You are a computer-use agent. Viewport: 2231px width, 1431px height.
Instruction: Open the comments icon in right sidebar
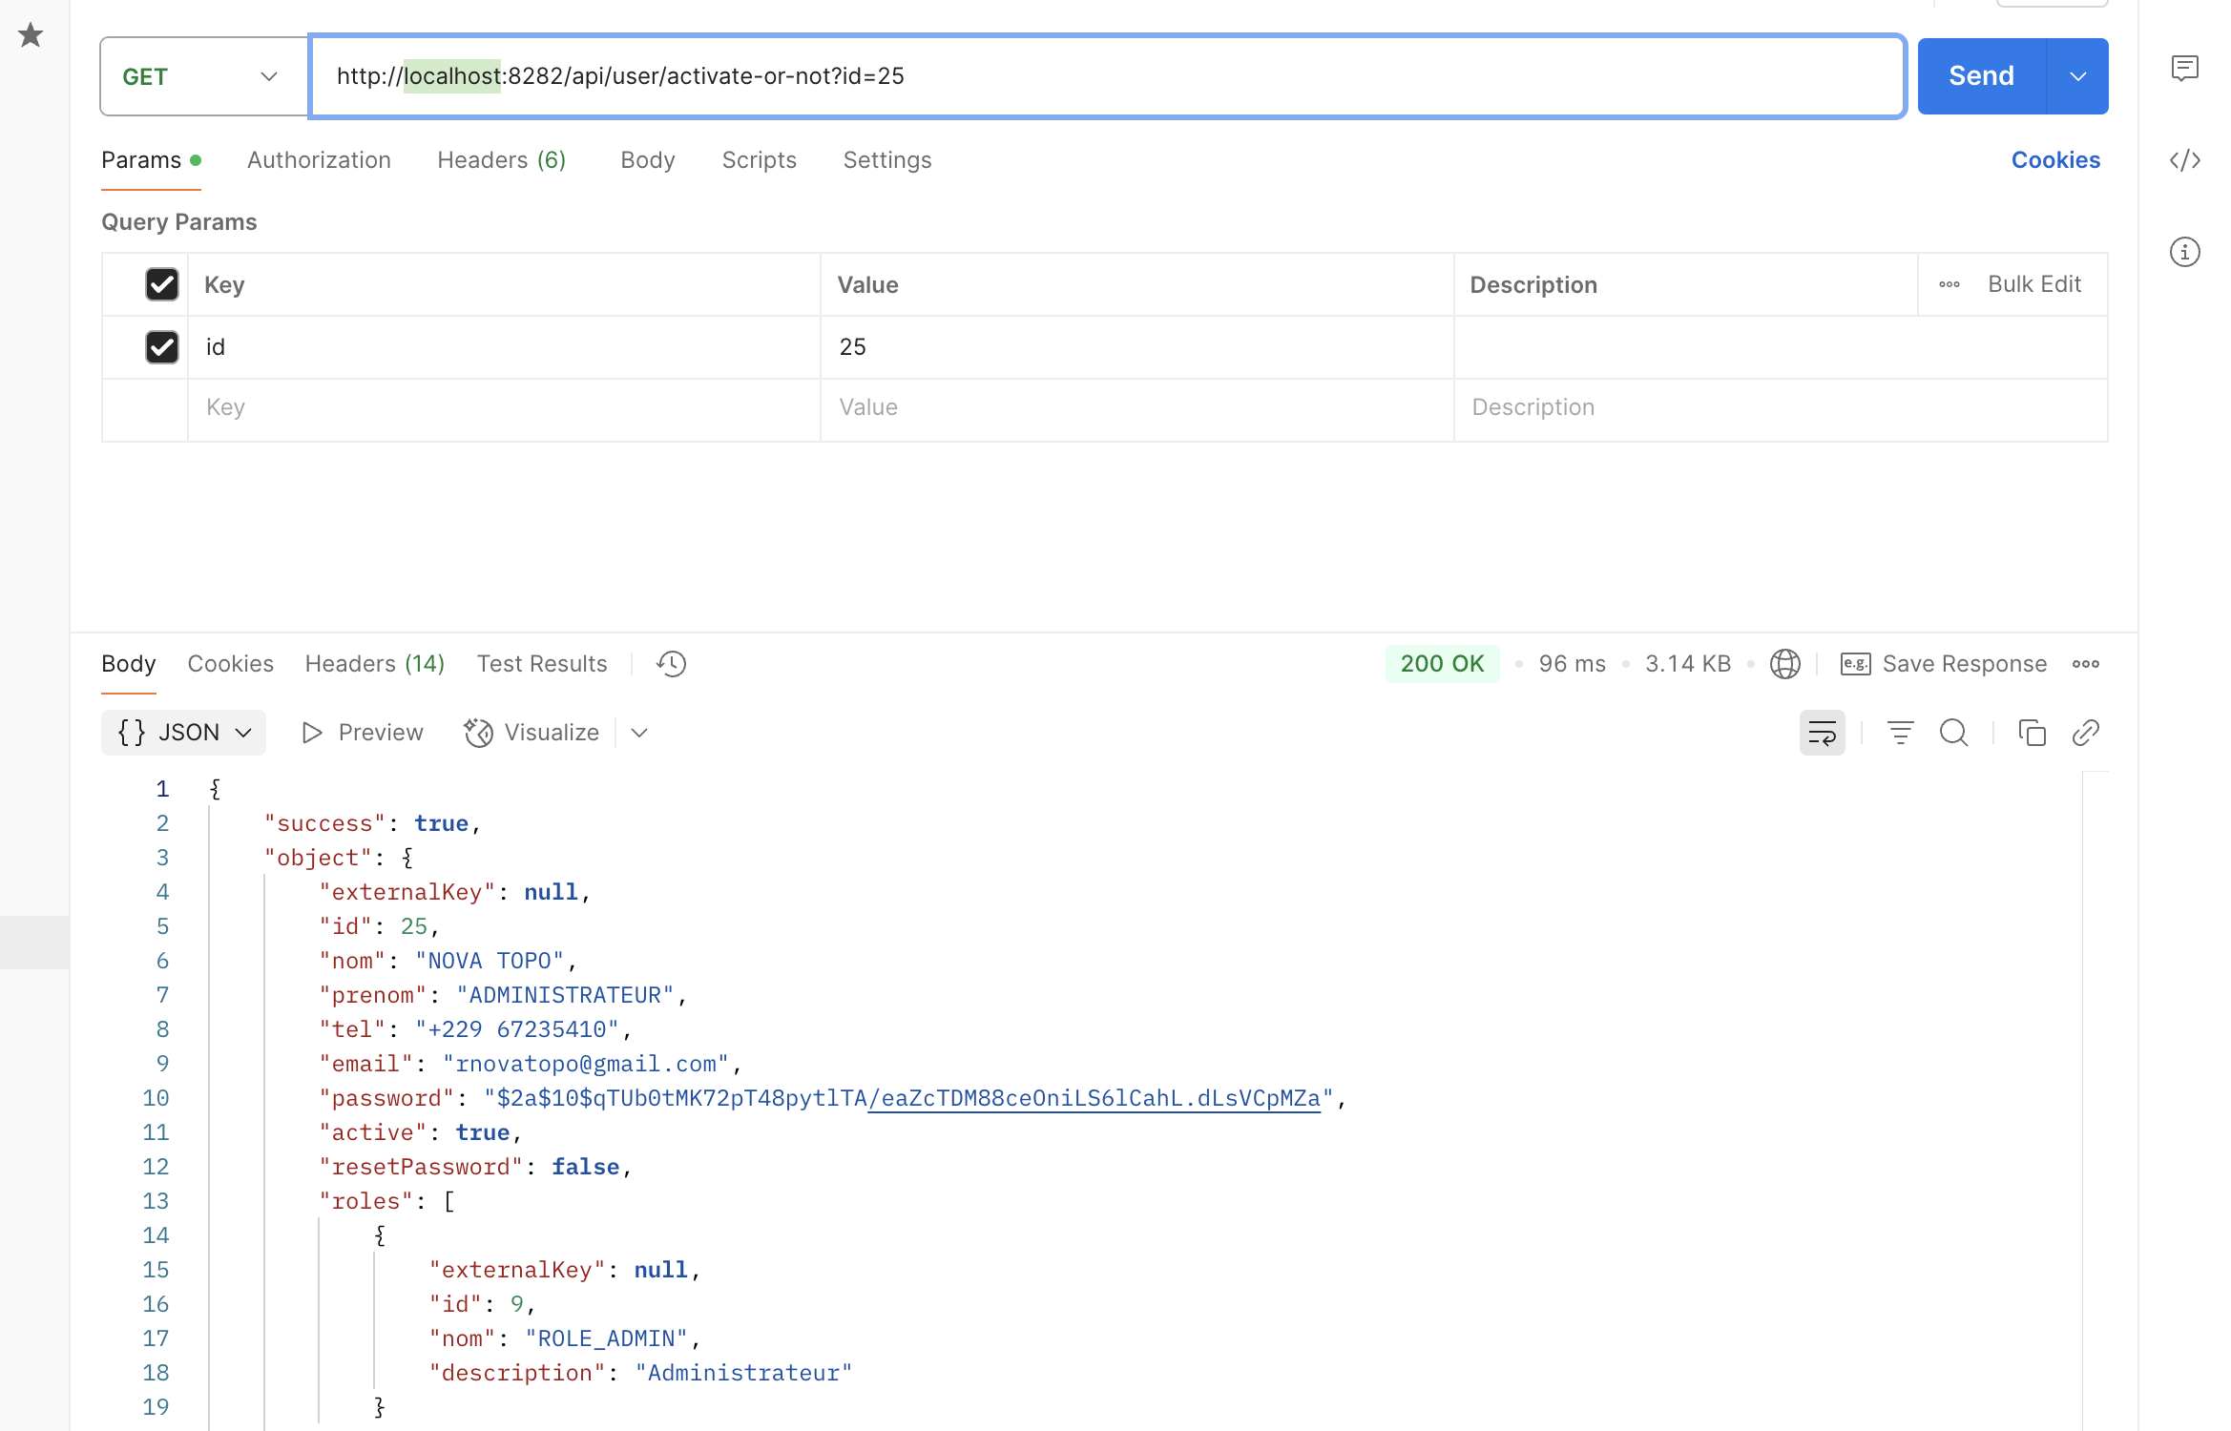pyautogui.click(x=2184, y=69)
